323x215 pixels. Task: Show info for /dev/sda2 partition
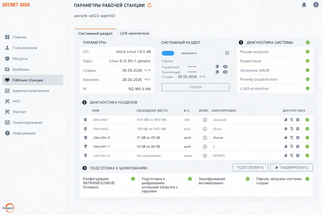click(x=205, y=129)
